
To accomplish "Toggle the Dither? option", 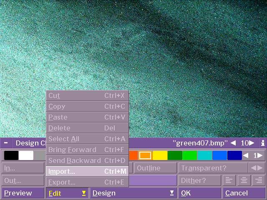I will pos(200,180).
